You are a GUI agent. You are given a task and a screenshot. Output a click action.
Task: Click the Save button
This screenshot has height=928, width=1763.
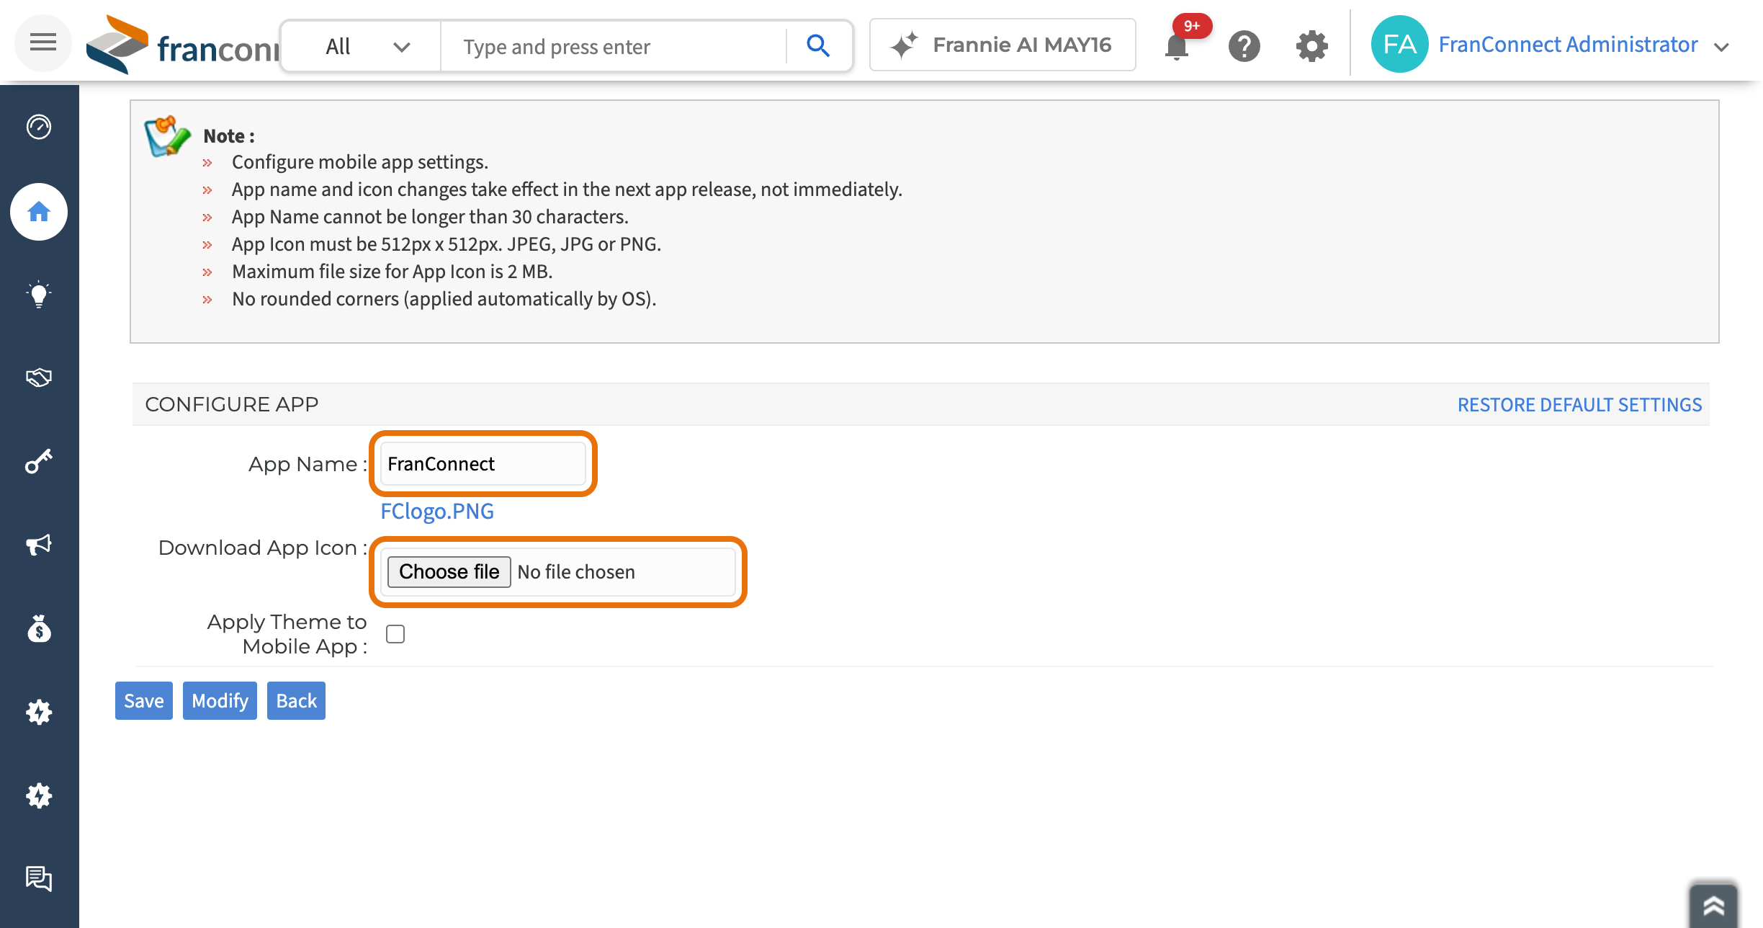click(x=144, y=700)
